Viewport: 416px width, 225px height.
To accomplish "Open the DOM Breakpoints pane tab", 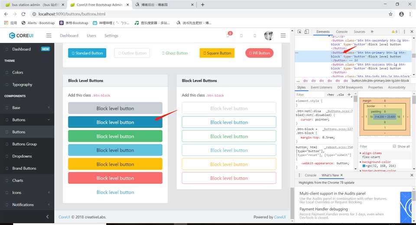I will [350, 87].
